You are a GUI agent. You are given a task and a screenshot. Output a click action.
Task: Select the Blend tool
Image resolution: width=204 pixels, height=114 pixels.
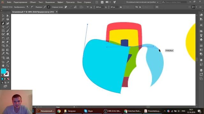pyautogui.click(x=8, y=54)
